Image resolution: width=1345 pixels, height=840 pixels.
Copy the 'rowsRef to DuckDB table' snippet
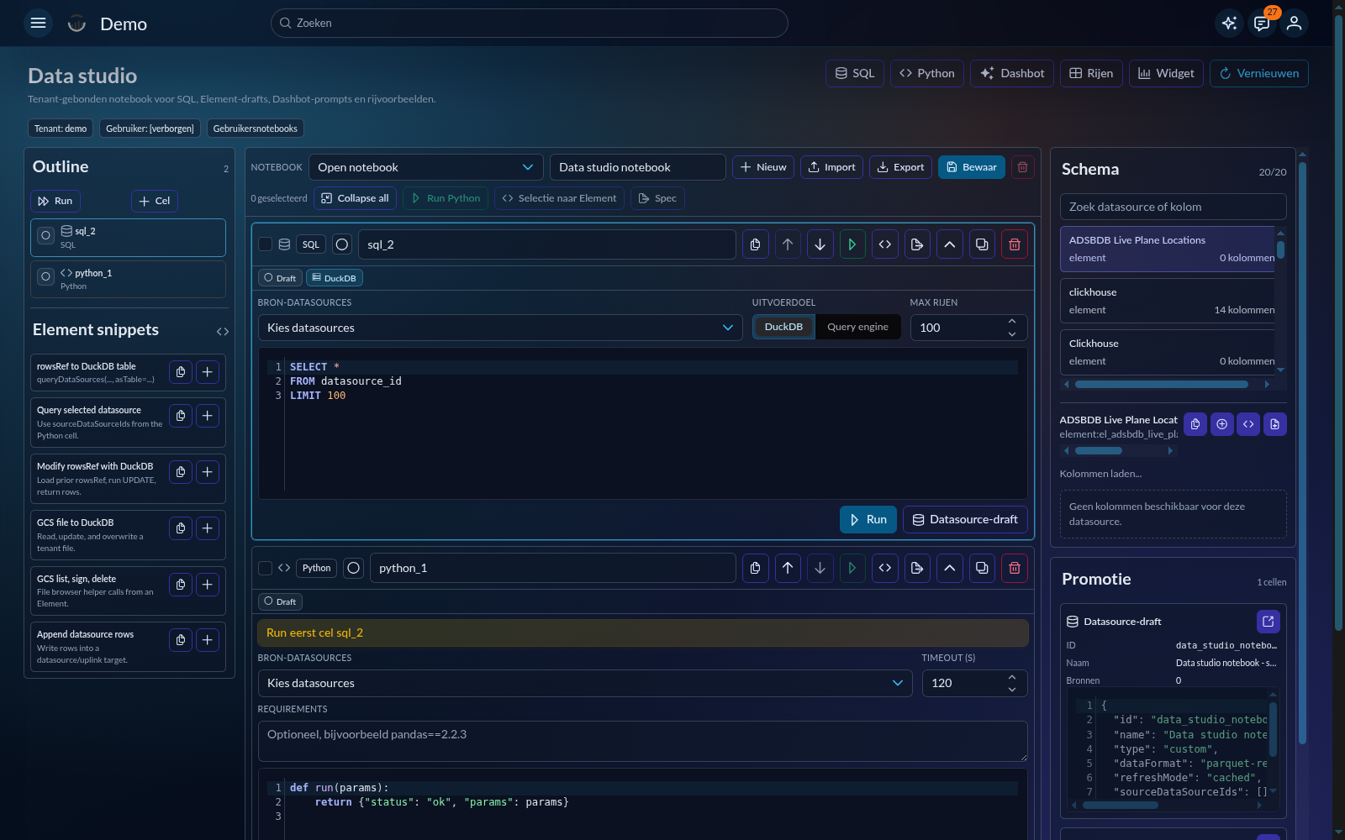(181, 372)
